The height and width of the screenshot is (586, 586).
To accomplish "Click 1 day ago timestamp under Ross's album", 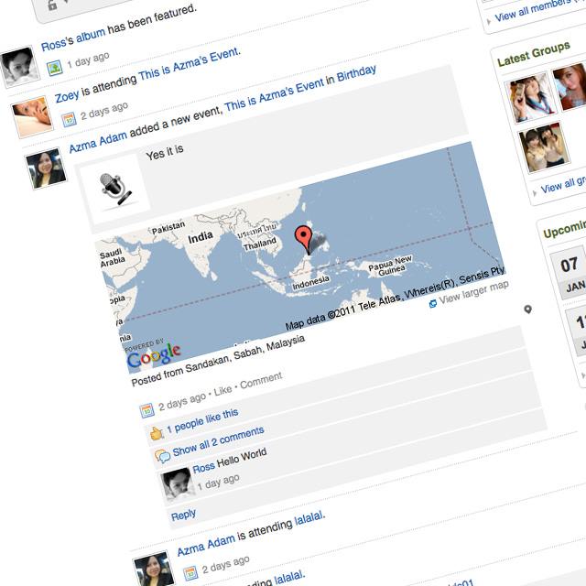I will pyautogui.click(x=88, y=60).
